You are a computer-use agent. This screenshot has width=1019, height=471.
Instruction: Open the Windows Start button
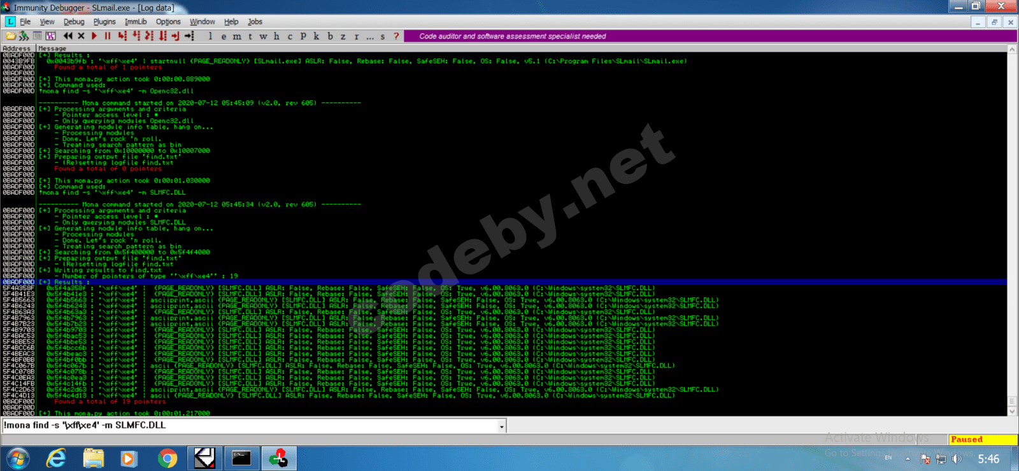point(17,458)
